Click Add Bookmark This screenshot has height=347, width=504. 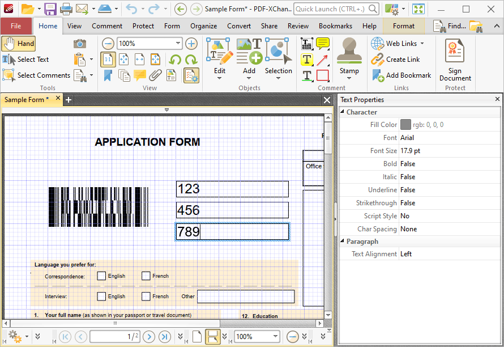402,75
